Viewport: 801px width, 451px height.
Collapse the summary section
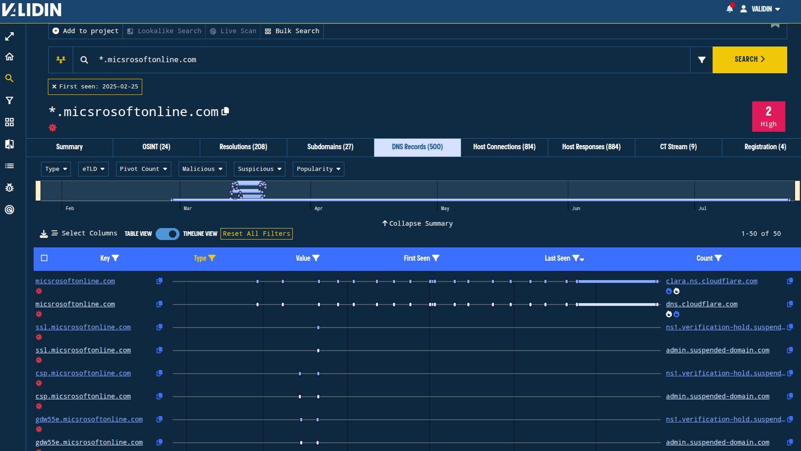coord(418,223)
